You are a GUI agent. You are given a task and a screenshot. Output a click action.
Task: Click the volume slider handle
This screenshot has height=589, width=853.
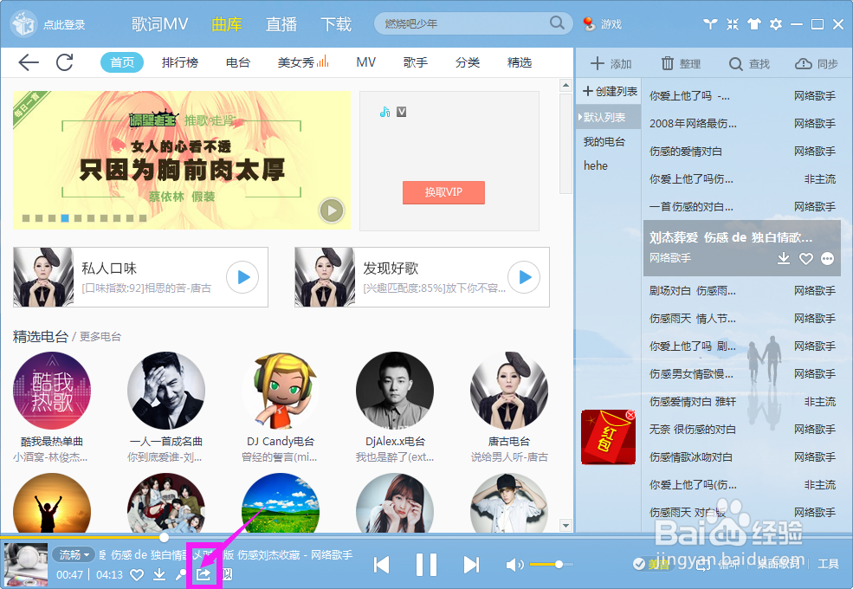(x=559, y=565)
